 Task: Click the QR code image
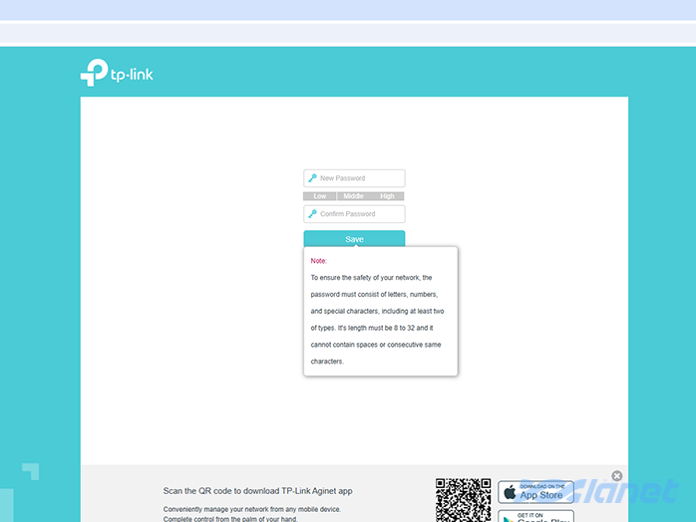click(x=463, y=500)
